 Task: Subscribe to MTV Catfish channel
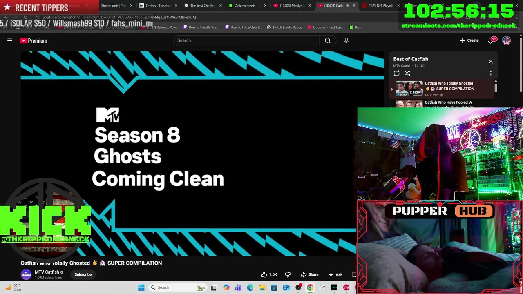click(83, 274)
